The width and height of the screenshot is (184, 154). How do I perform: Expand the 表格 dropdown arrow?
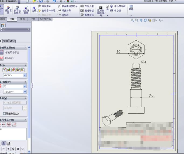(x=131, y=16)
